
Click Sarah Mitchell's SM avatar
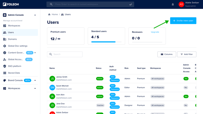[52, 87]
